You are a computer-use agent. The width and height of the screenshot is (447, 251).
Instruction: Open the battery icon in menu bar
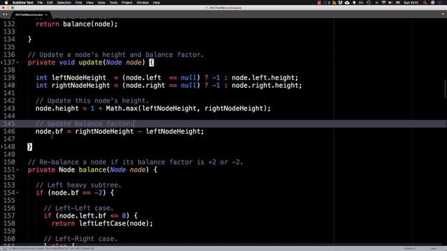tap(397, 3)
